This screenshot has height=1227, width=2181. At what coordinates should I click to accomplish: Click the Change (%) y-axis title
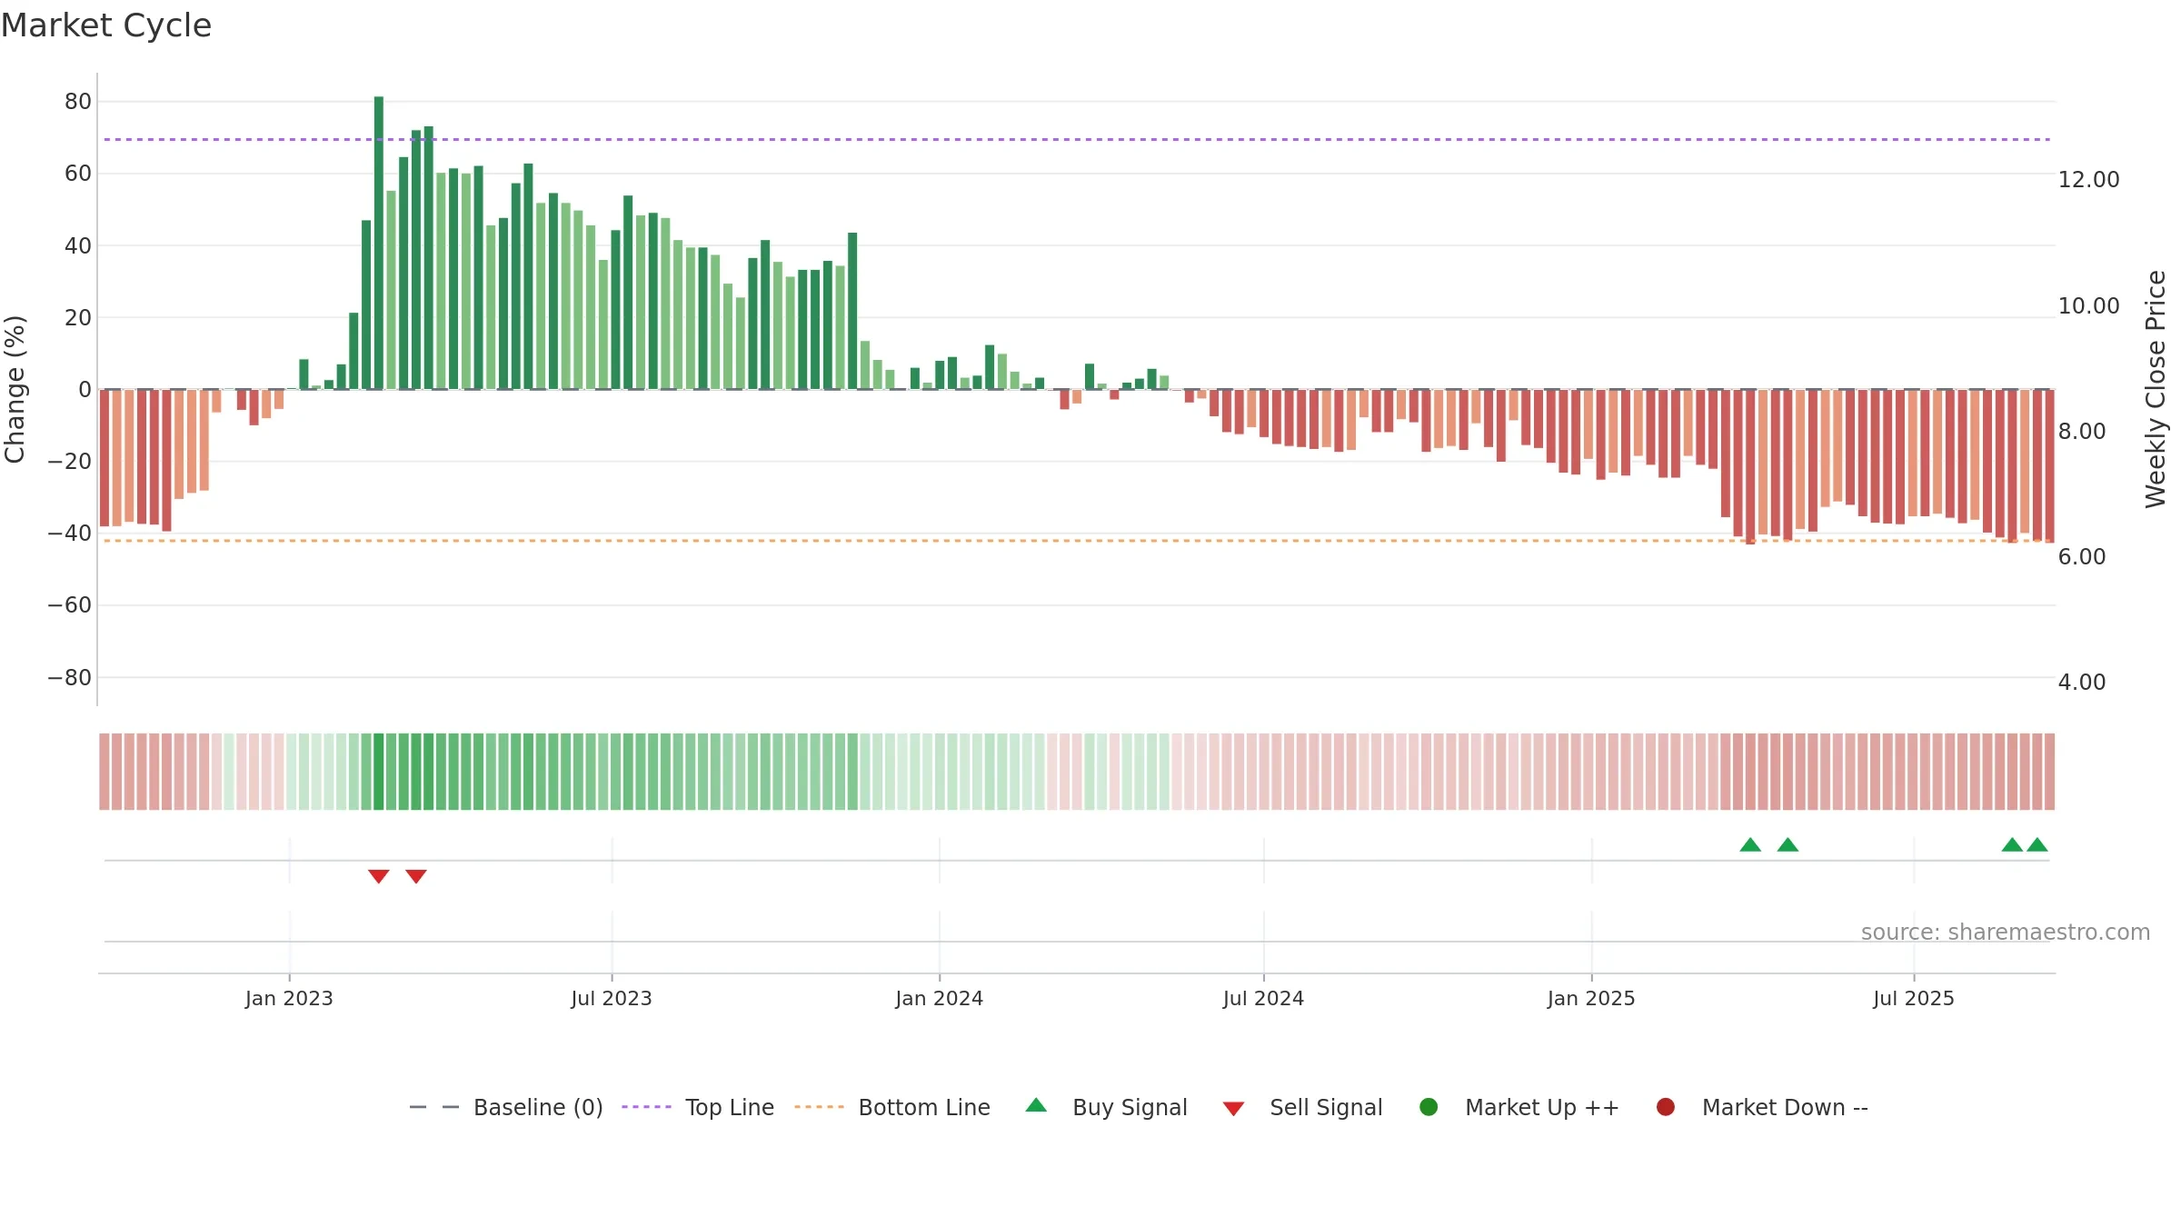(x=15, y=389)
